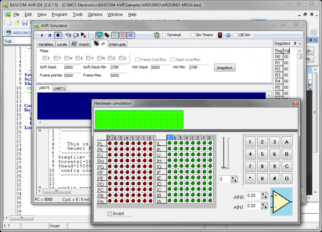Open the Tools menu

[x=78, y=14]
